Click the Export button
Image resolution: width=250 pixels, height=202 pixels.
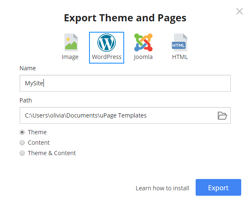coord(218,187)
